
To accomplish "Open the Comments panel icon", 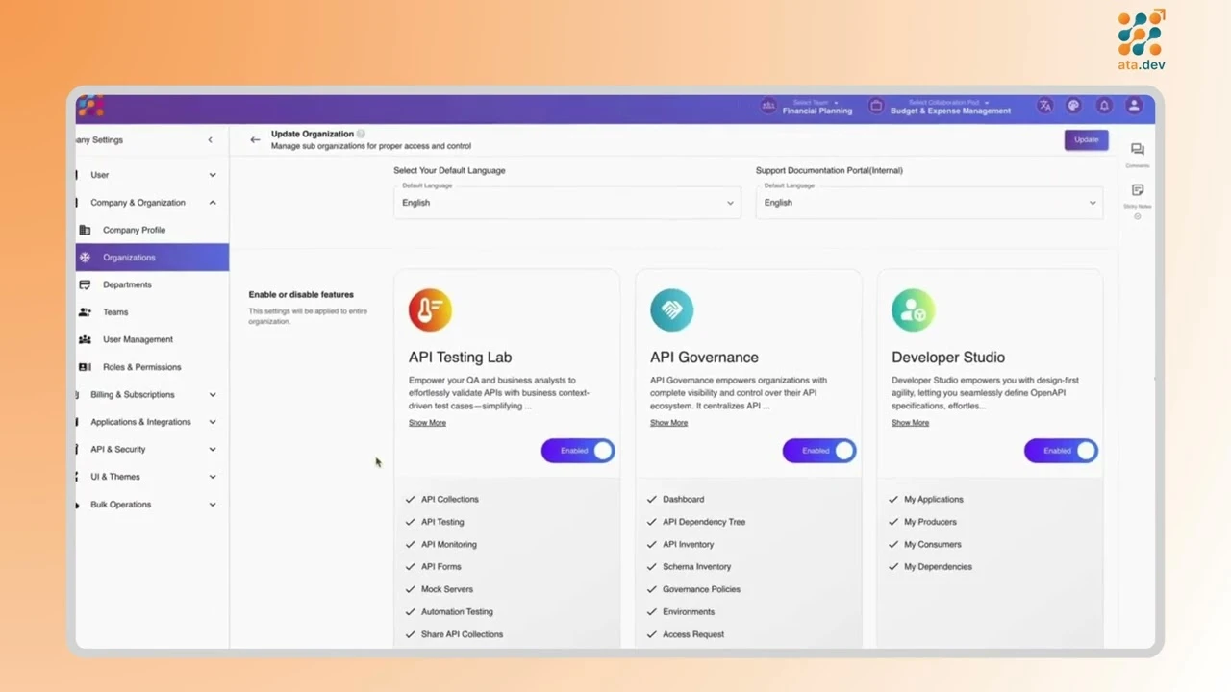I will click(1137, 151).
